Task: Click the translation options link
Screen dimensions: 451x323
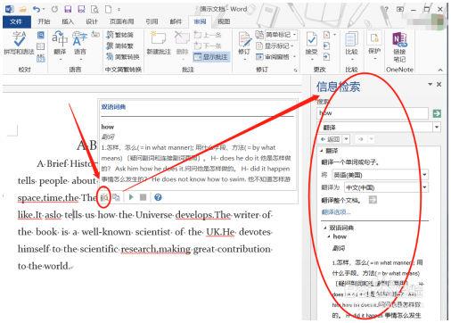Action: pos(336,212)
